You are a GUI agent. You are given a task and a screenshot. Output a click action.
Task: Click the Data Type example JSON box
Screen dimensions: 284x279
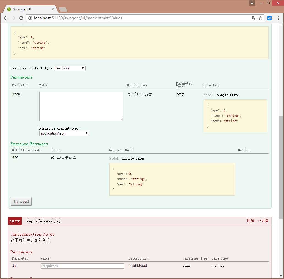point(235,116)
